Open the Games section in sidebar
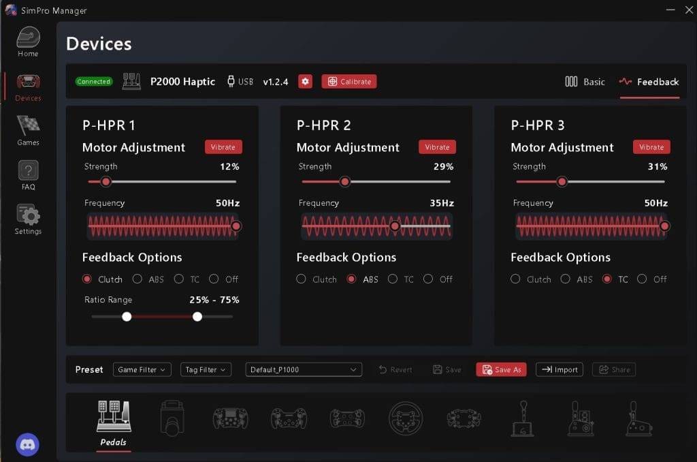697x462 pixels. click(x=27, y=129)
